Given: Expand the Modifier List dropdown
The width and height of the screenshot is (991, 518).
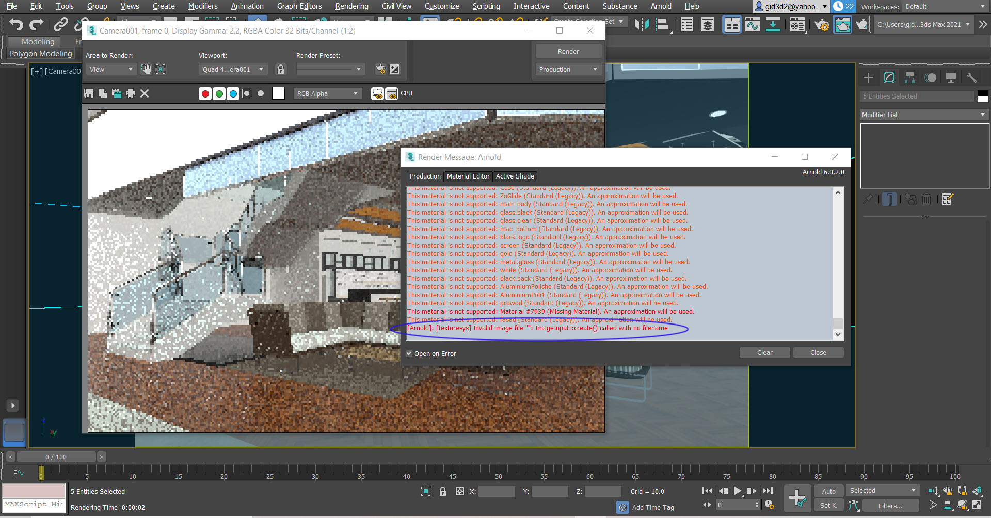Looking at the screenshot, I should click(923, 115).
